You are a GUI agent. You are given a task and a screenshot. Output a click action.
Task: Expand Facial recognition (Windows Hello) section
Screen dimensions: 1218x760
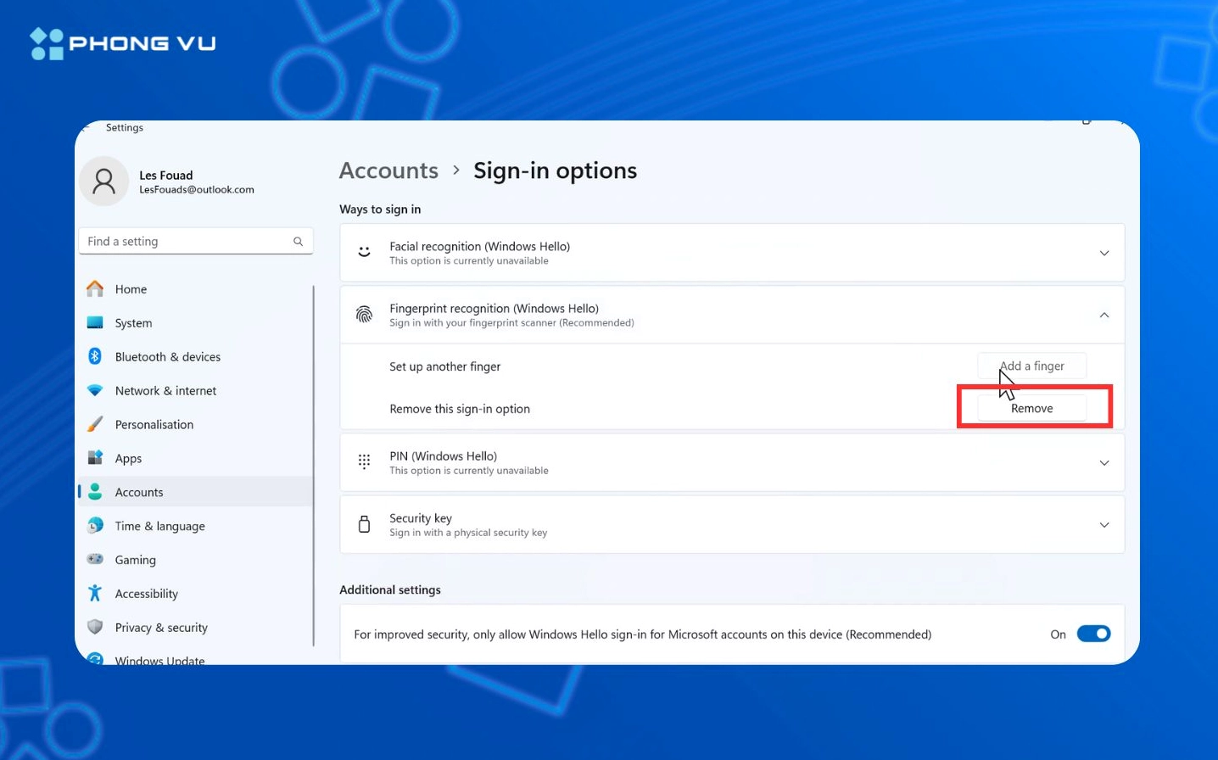click(1104, 252)
